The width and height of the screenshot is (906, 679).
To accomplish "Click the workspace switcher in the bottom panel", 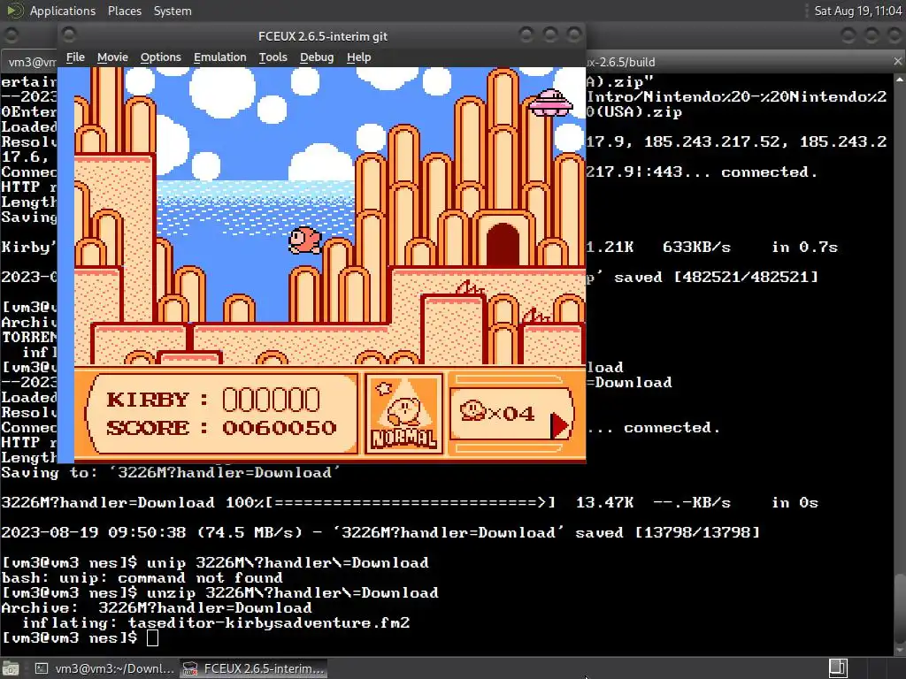I will point(838,668).
